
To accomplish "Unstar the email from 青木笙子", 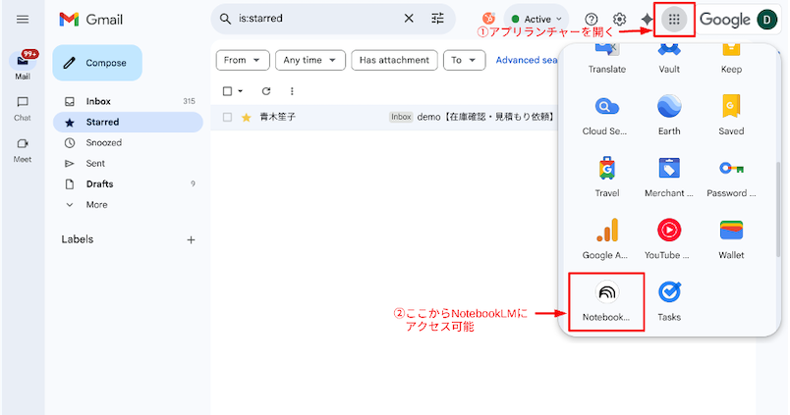I will click(x=246, y=117).
